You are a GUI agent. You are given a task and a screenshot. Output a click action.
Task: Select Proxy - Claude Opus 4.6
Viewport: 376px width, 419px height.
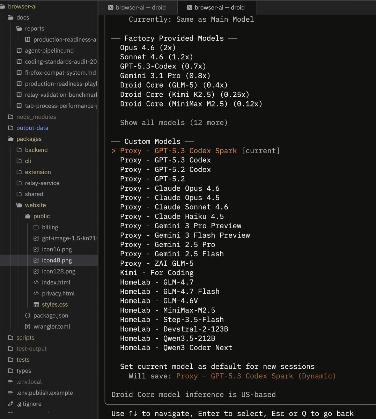click(x=170, y=189)
